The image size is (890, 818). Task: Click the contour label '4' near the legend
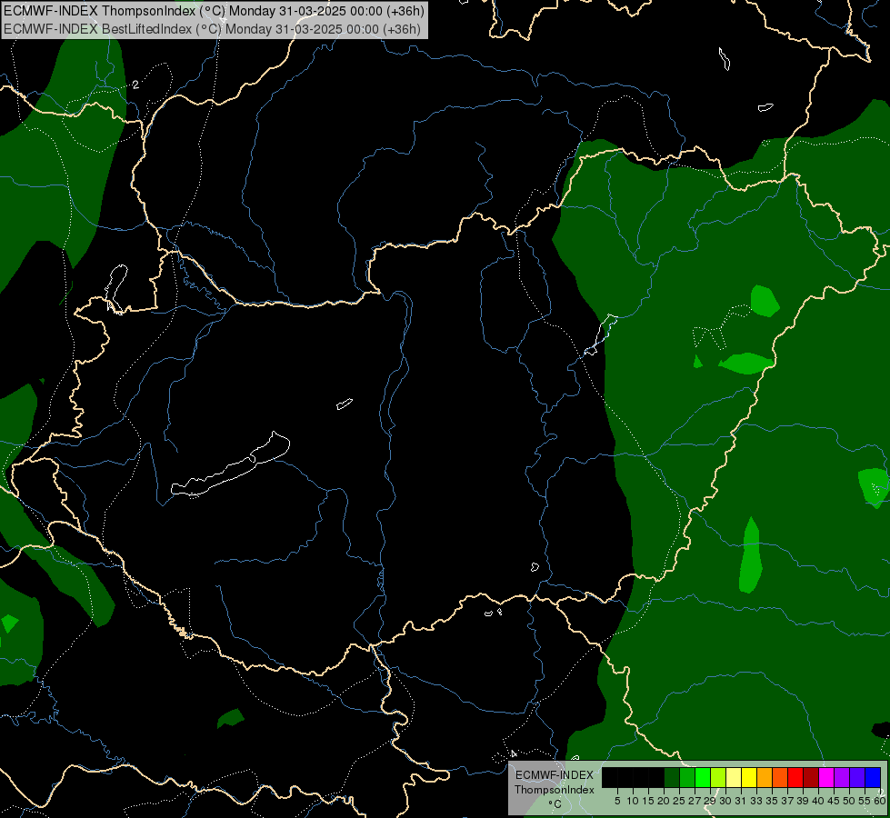pyautogui.click(x=514, y=753)
